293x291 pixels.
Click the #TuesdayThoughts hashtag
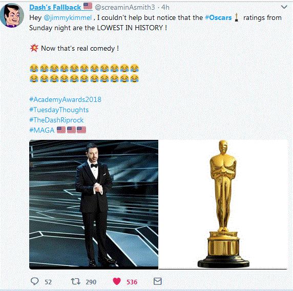[x=59, y=110]
